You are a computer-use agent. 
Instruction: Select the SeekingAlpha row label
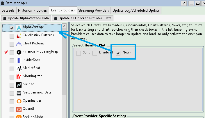pyautogui.click(x=33, y=117)
